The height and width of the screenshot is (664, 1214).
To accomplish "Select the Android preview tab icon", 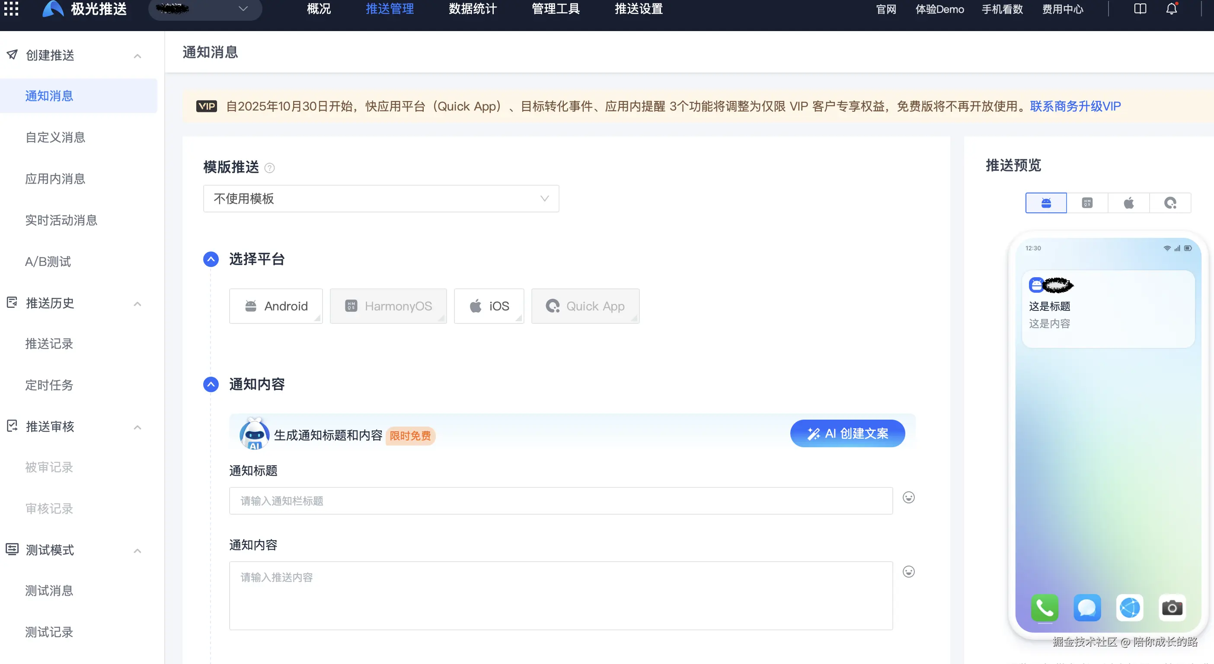I will (x=1046, y=202).
